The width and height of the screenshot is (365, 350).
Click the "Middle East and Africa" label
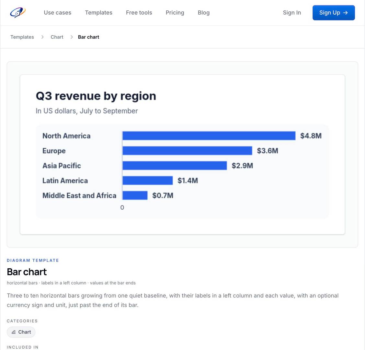pyautogui.click(x=79, y=195)
